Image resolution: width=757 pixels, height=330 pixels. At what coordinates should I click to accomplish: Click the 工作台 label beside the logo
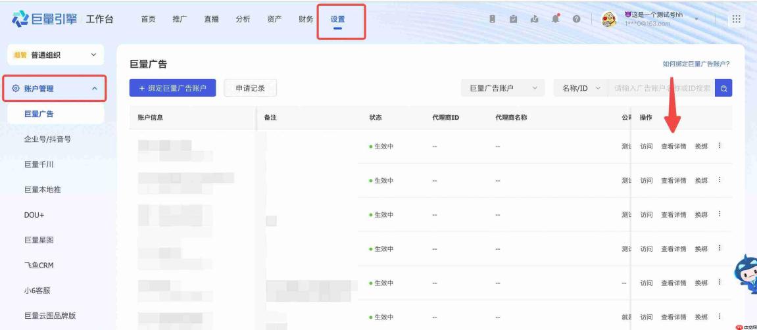(x=99, y=19)
